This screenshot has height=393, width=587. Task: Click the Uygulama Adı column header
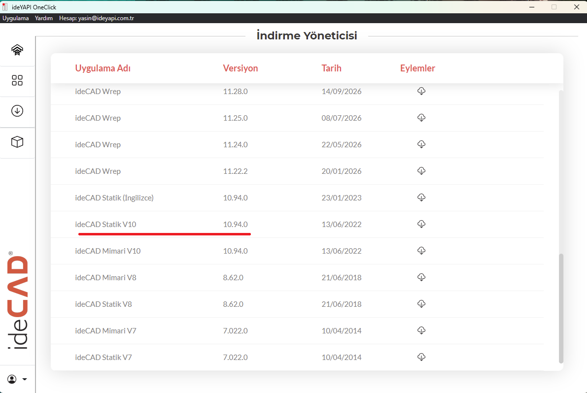103,68
